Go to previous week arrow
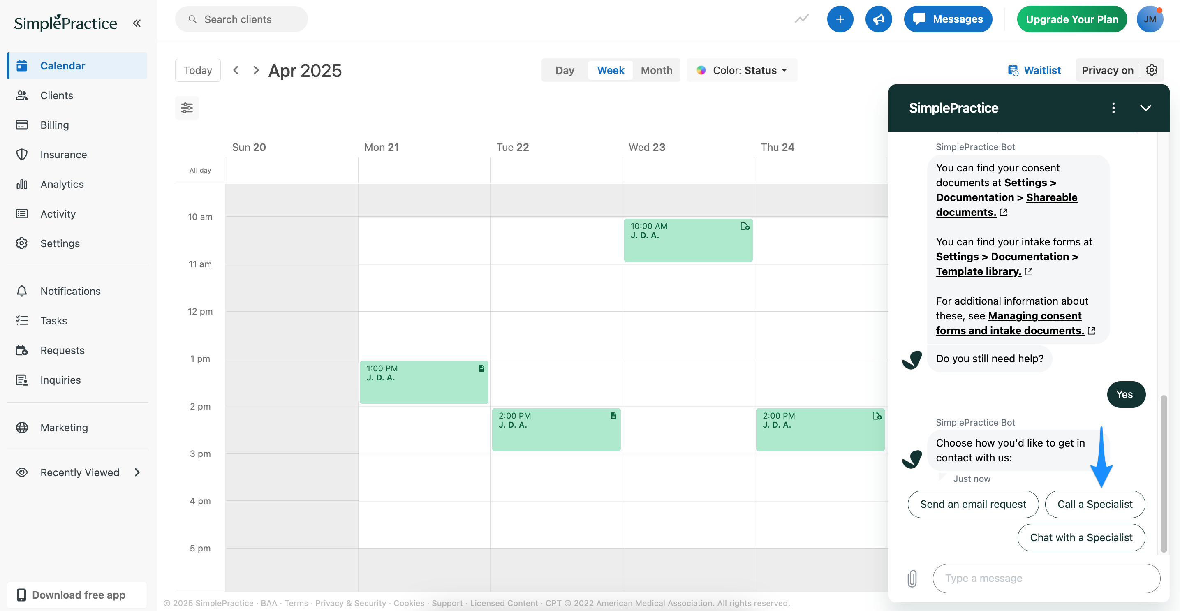This screenshot has width=1180, height=611. point(236,70)
